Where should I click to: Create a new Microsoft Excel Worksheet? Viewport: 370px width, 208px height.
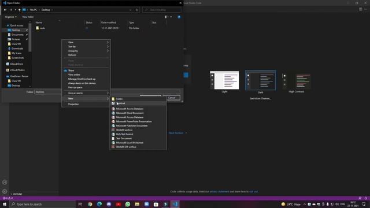138,143
